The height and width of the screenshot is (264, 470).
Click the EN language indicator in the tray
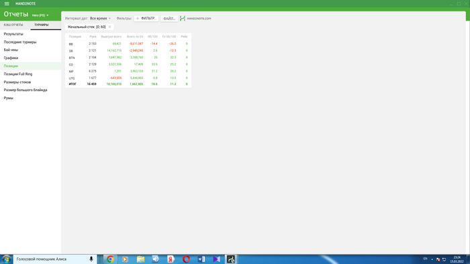(x=425, y=259)
